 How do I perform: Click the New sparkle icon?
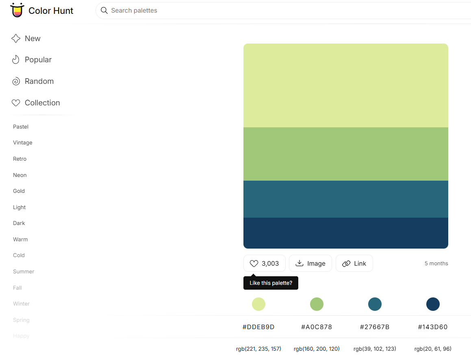[15, 39]
